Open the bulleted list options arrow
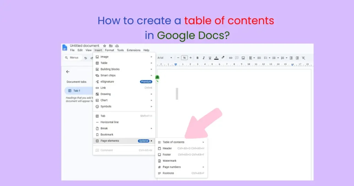 [278, 58]
